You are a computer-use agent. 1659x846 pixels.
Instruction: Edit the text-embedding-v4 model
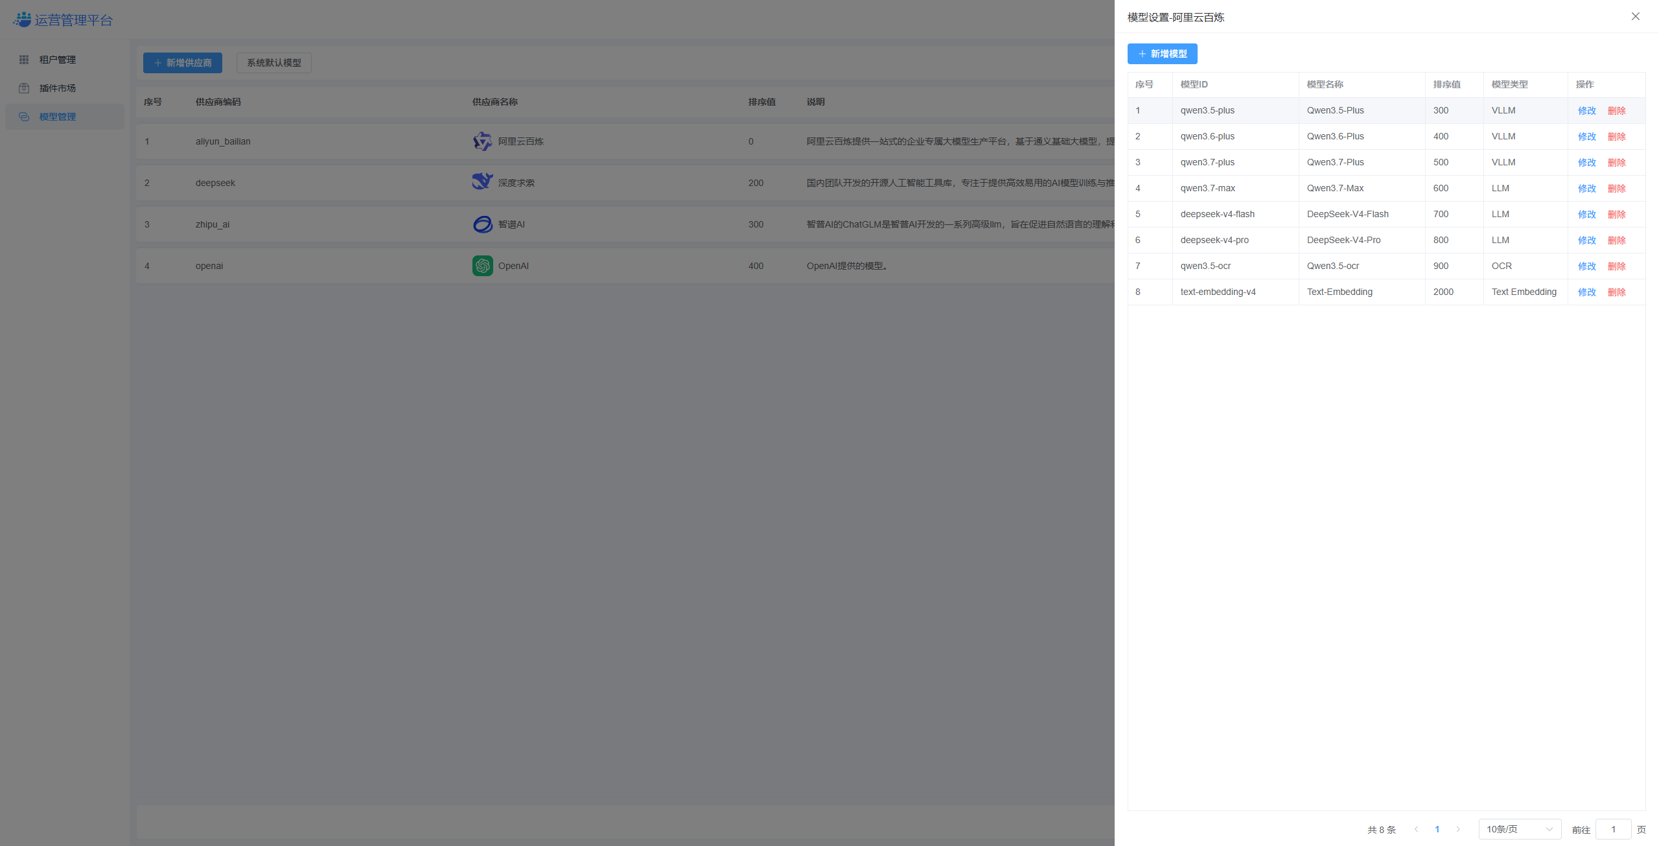tap(1586, 292)
